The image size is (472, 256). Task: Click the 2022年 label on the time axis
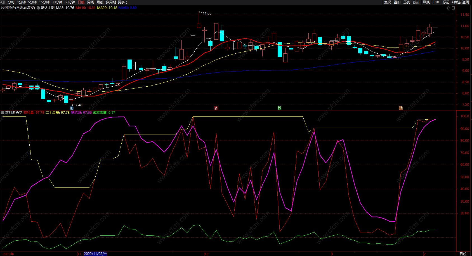(8, 254)
